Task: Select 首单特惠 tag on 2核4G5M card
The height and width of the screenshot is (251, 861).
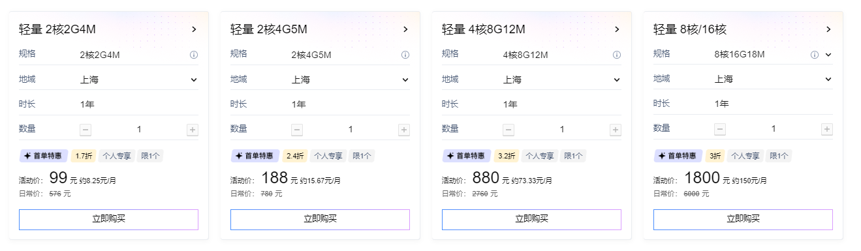Action: coord(255,156)
